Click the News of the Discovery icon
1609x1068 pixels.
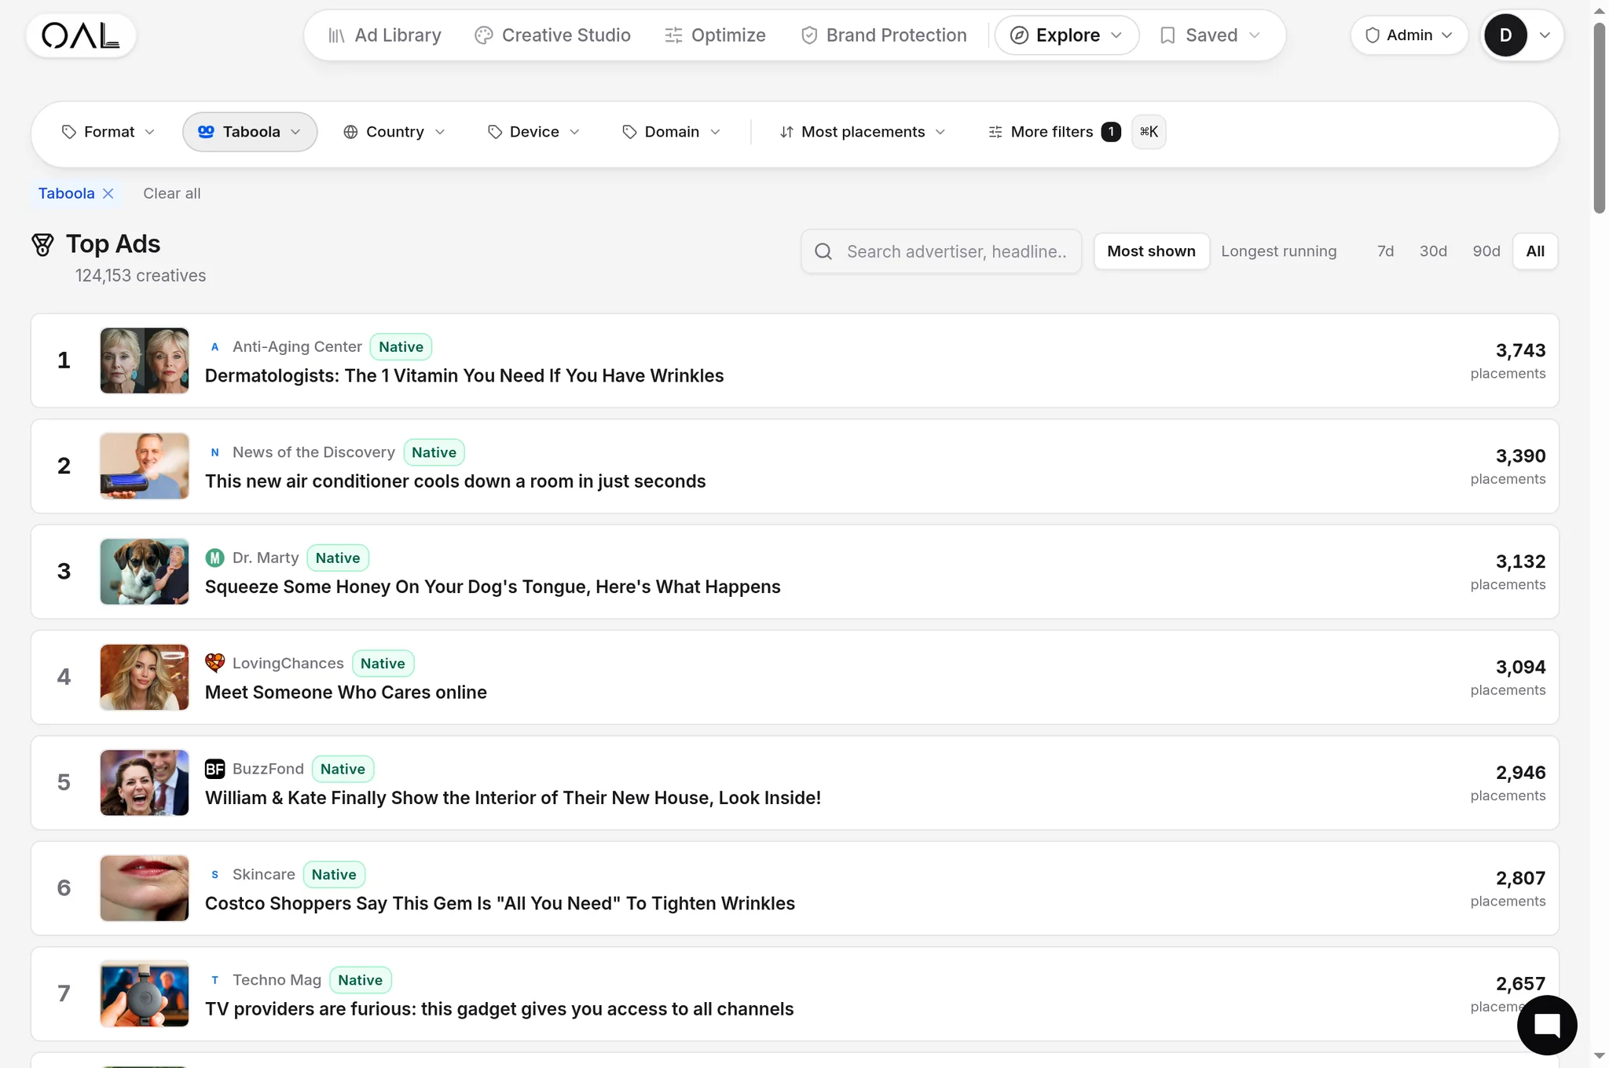(x=214, y=452)
